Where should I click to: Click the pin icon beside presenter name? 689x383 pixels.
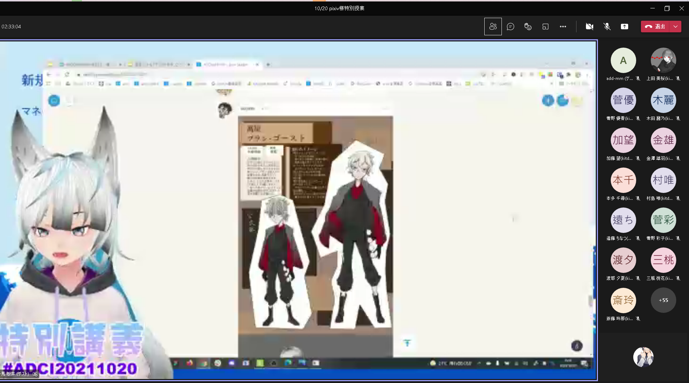pyautogui.click(x=35, y=374)
